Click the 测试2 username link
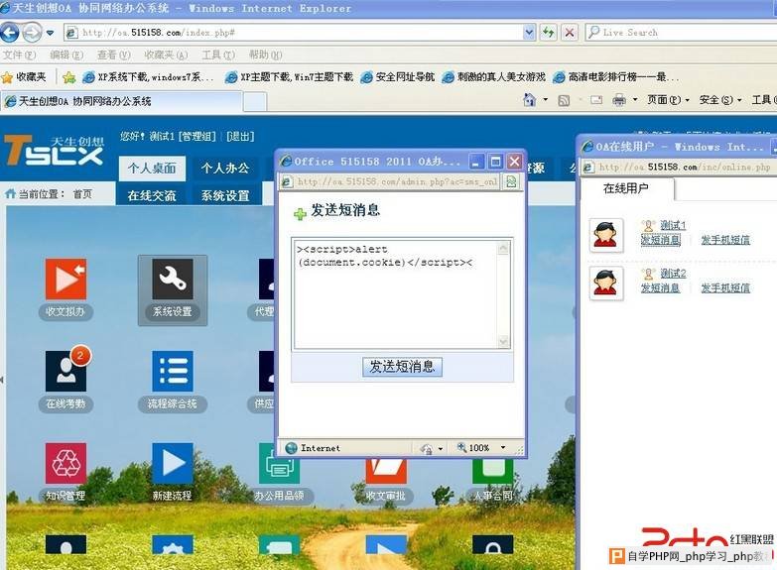Image resolution: width=777 pixels, height=570 pixels. pyautogui.click(x=673, y=274)
